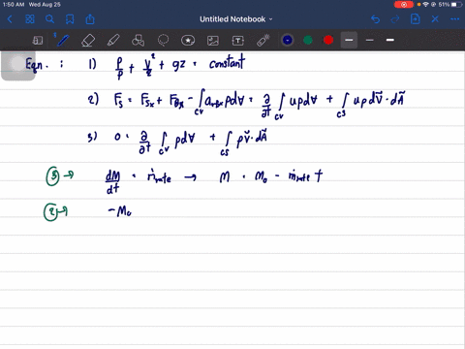Image resolution: width=465 pixels, height=349 pixels.
Task: Tap the screen recording indicator
Action: (x=404, y=5)
